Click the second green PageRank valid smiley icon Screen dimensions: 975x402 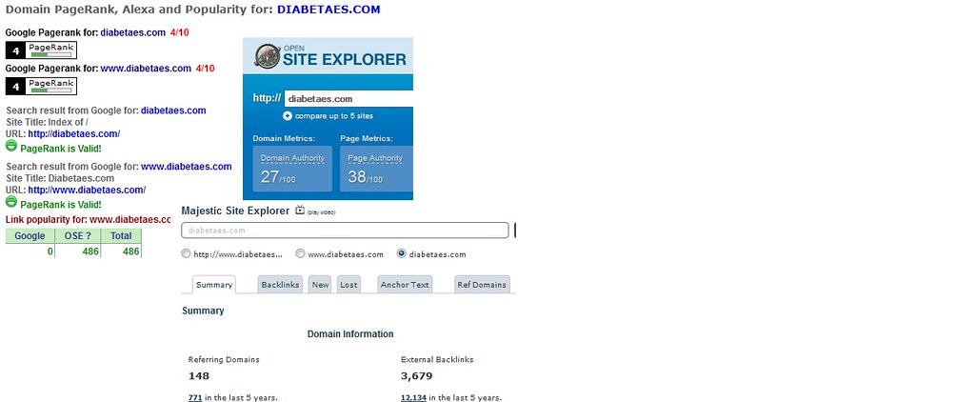tap(11, 202)
